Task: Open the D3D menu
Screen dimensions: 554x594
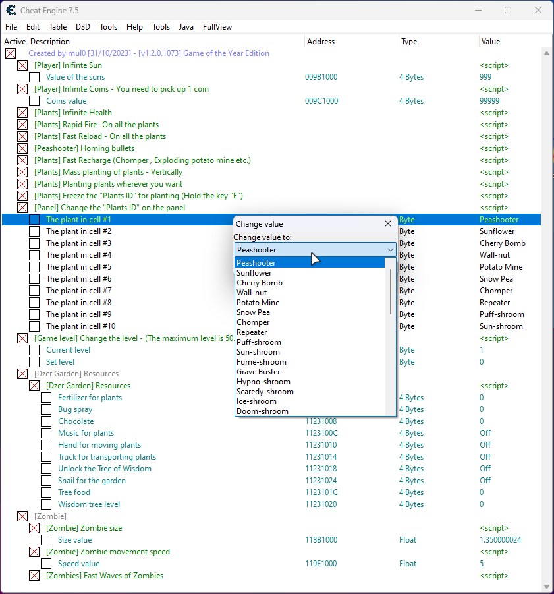Action: [83, 27]
